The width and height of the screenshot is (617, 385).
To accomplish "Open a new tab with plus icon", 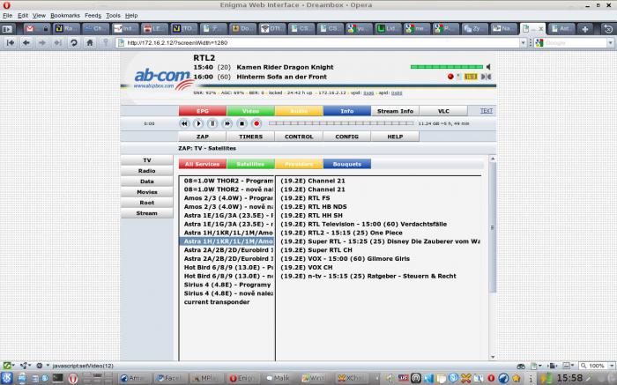I will 585,29.
